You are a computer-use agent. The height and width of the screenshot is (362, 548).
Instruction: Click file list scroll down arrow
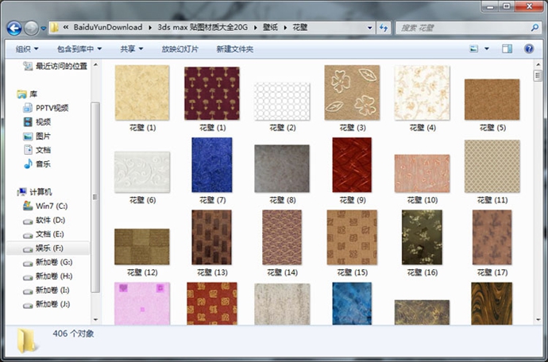[x=538, y=319]
